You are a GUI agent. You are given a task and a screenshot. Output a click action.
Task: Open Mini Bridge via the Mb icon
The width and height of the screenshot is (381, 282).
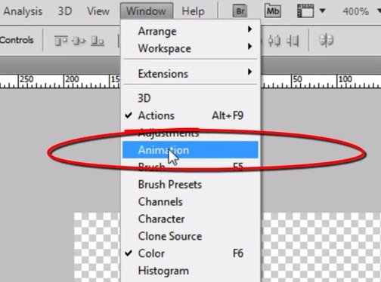[x=273, y=11]
